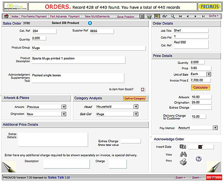The height and width of the screenshot is (182, 223).
Task: Print acknowledgement with the printer icon
Action: [x=183, y=162]
